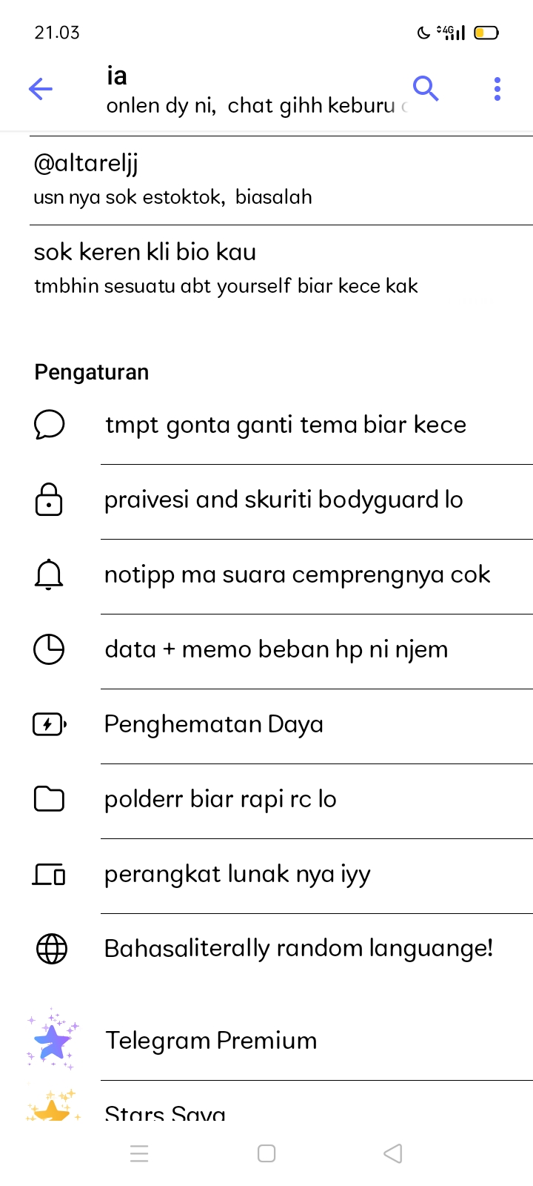
Task: Open "tmpt gonta ganti tema" chat settings
Action: [x=286, y=425]
